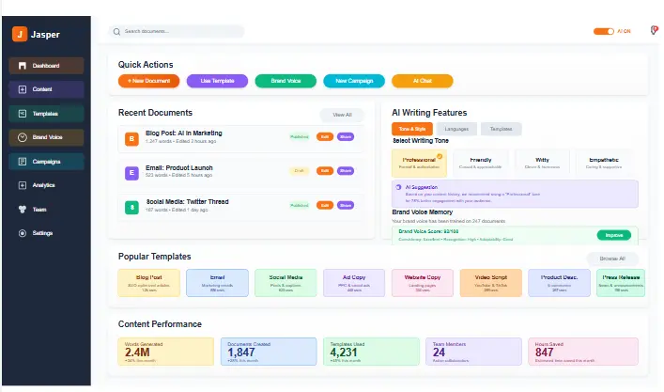Switch to the Templates tab in AI Writing Features
The width and height of the screenshot is (664, 392).
coord(501,129)
